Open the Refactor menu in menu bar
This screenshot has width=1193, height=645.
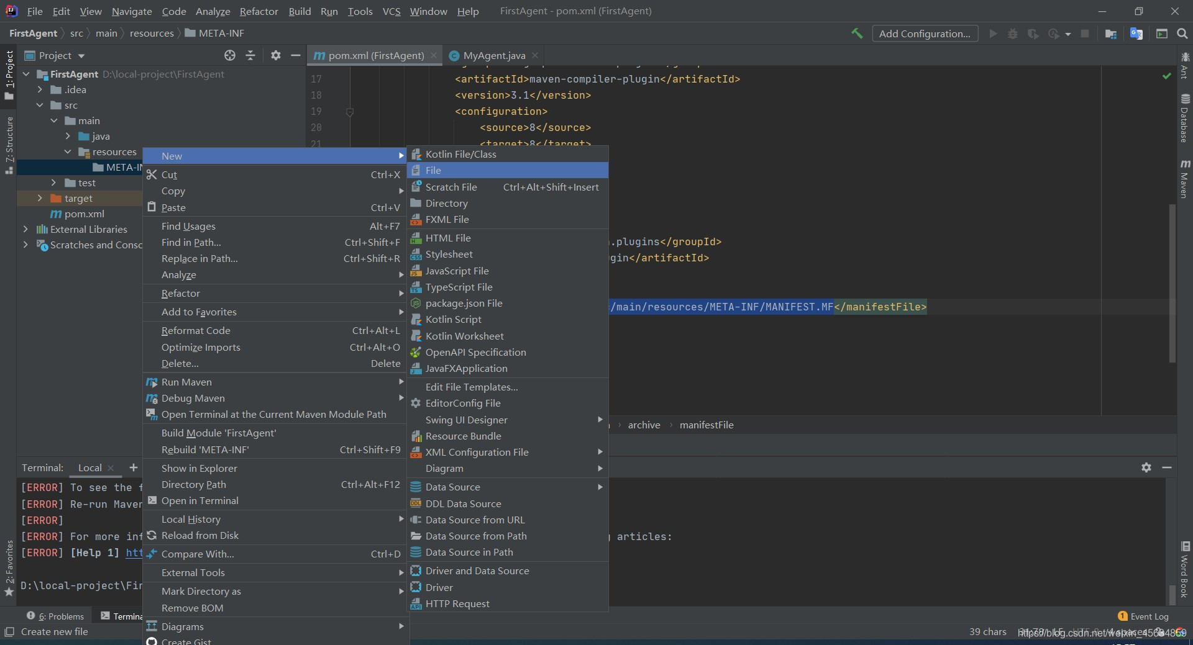[x=259, y=11]
